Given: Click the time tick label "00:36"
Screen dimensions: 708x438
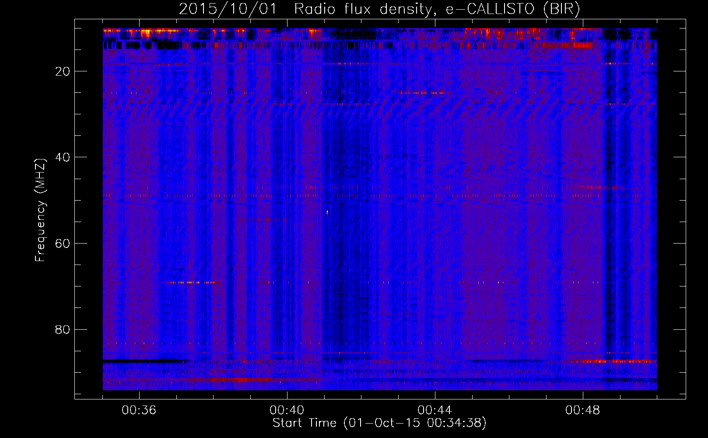Looking at the screenshot, I should point(139,410).
